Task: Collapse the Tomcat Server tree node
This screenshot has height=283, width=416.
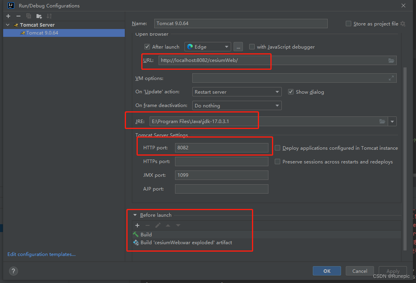Action: pyautogui.click(x=8, y=25)
